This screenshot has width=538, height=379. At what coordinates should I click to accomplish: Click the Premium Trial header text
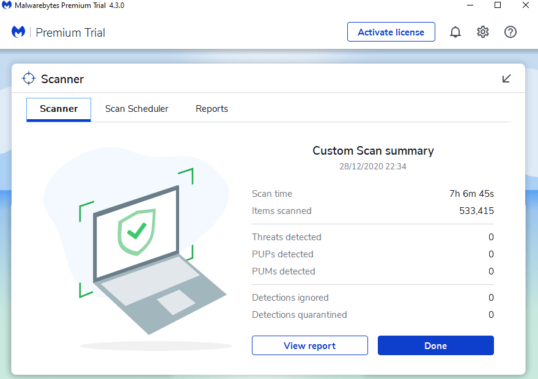[x=70, y=32]
